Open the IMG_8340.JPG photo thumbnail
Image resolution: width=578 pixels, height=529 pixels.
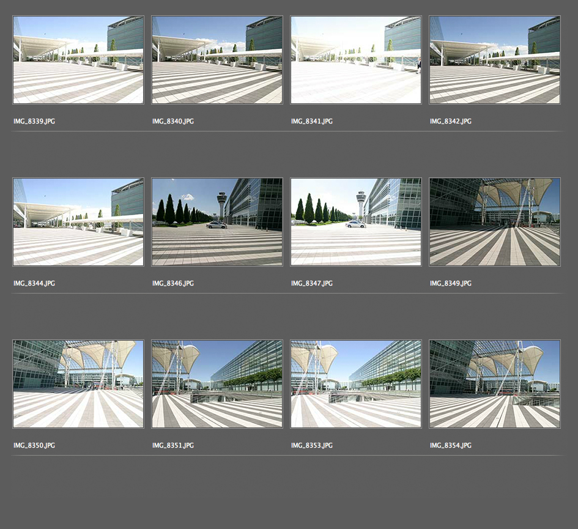[217, 60]
